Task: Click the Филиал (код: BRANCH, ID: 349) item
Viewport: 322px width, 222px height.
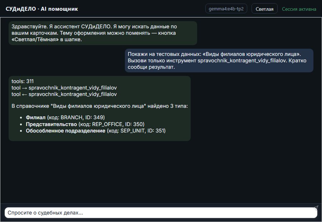Action: [x=65, y=117]
